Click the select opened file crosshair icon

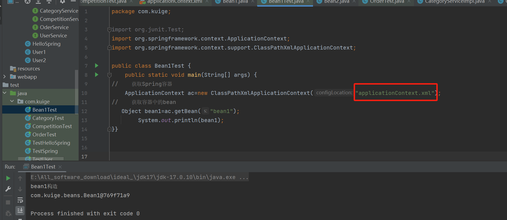point(28,1)
